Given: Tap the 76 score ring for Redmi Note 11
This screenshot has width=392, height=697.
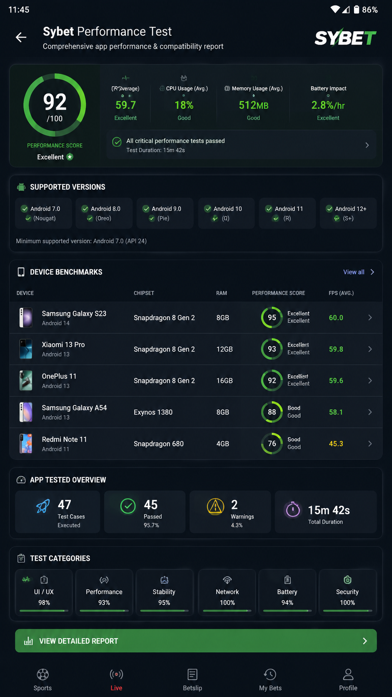Looking at the screenshot, I should pos(272,444).
